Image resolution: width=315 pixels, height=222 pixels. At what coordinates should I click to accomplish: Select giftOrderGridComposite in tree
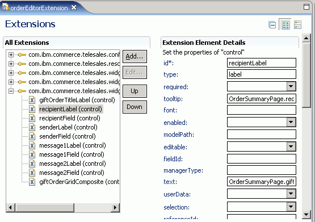tap(79, 182)
